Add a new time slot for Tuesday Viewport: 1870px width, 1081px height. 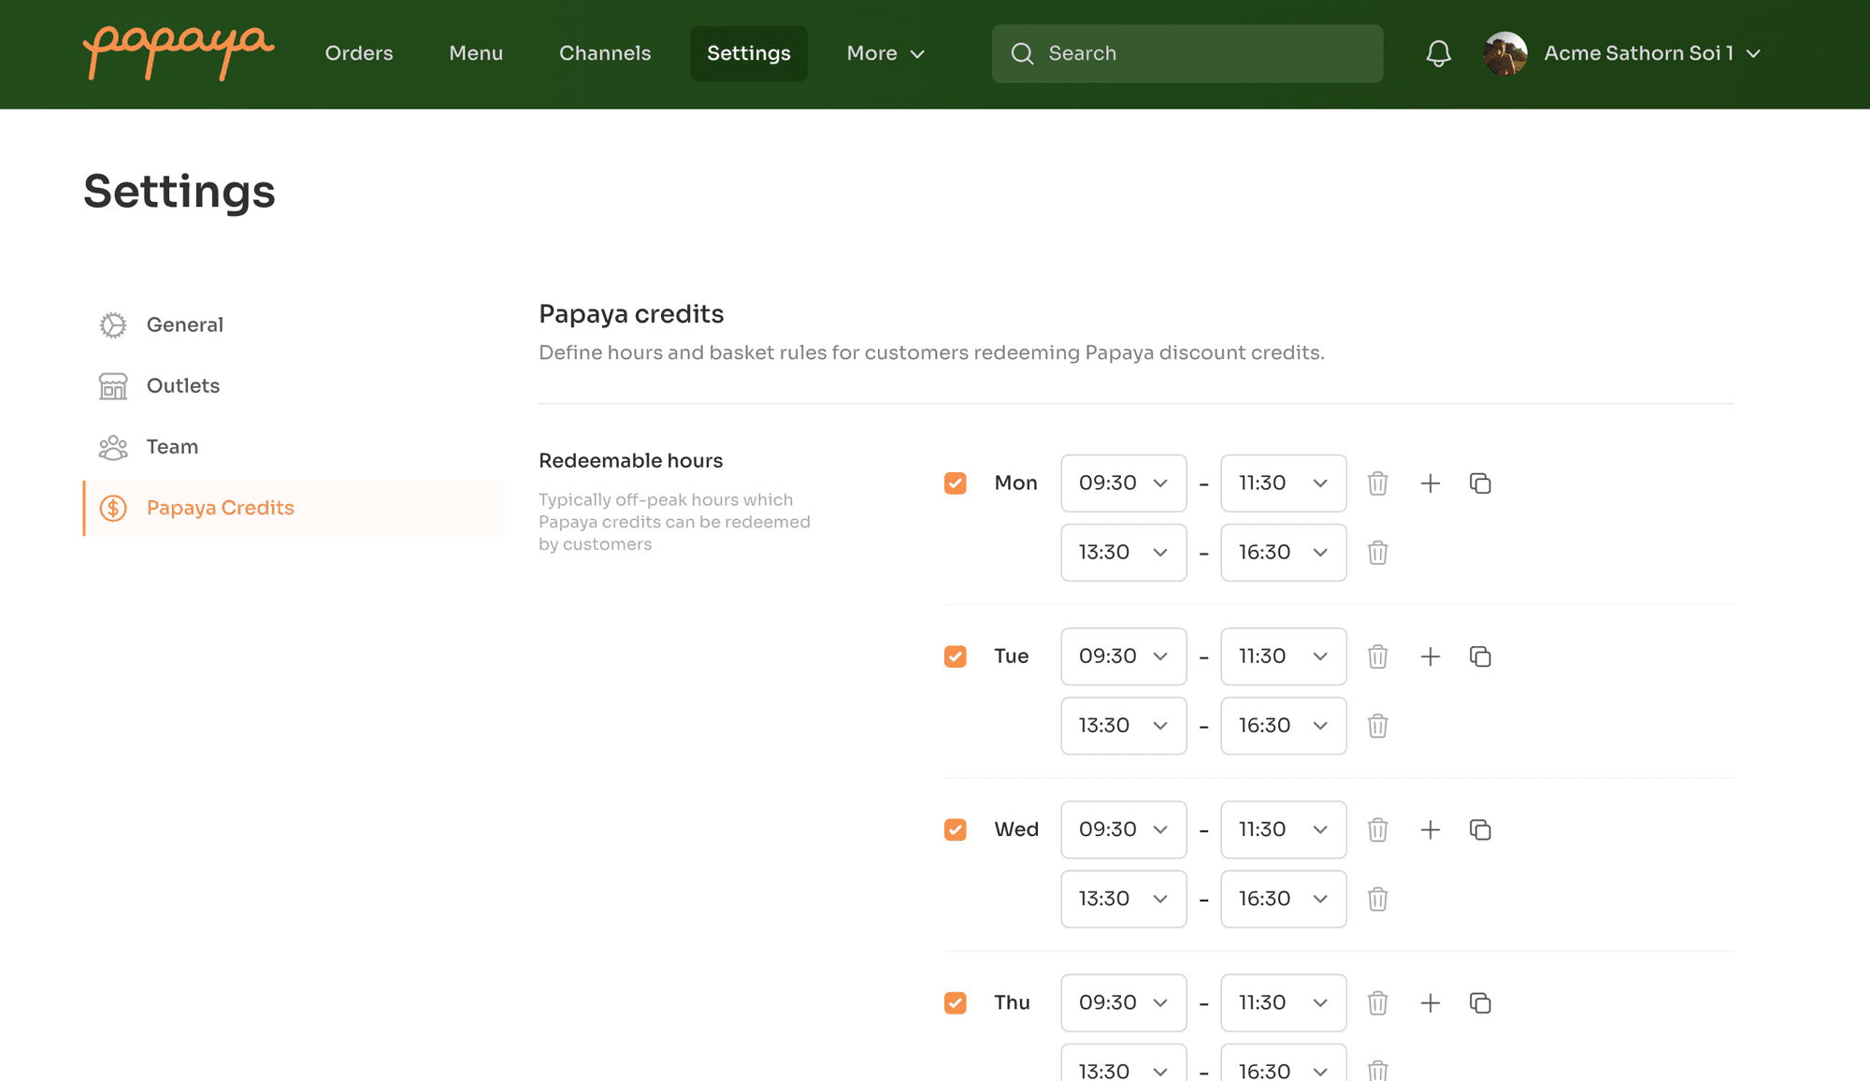(x=1430, y=656)
